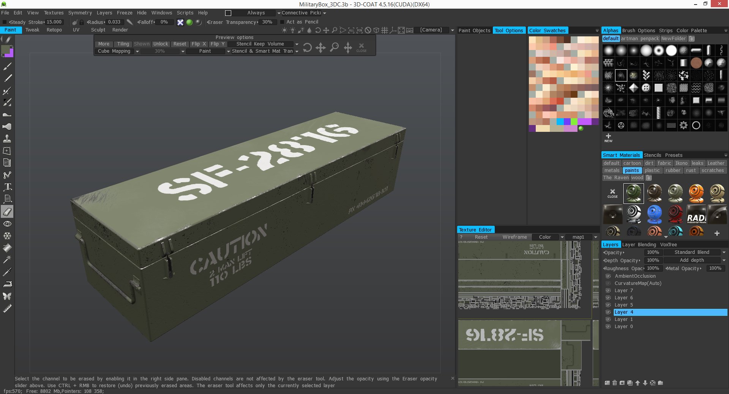Toggle visibility of the AmbientOcclusion layer
The image size is (729, 394).
pos(608,276)
